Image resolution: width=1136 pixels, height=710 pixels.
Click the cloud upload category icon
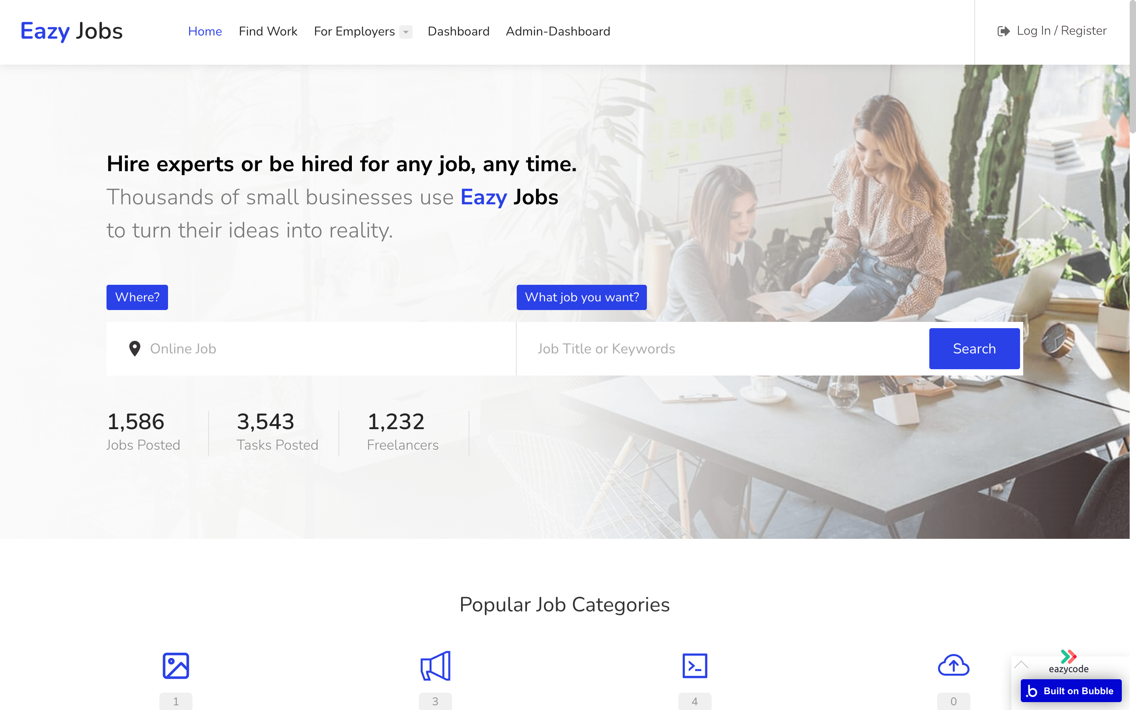click(953, 665)
